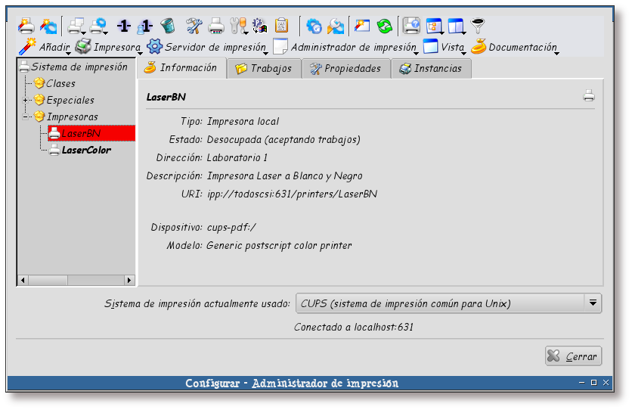
Task: Switch to the Trabajos tab
Action: [x=264, y=68]
